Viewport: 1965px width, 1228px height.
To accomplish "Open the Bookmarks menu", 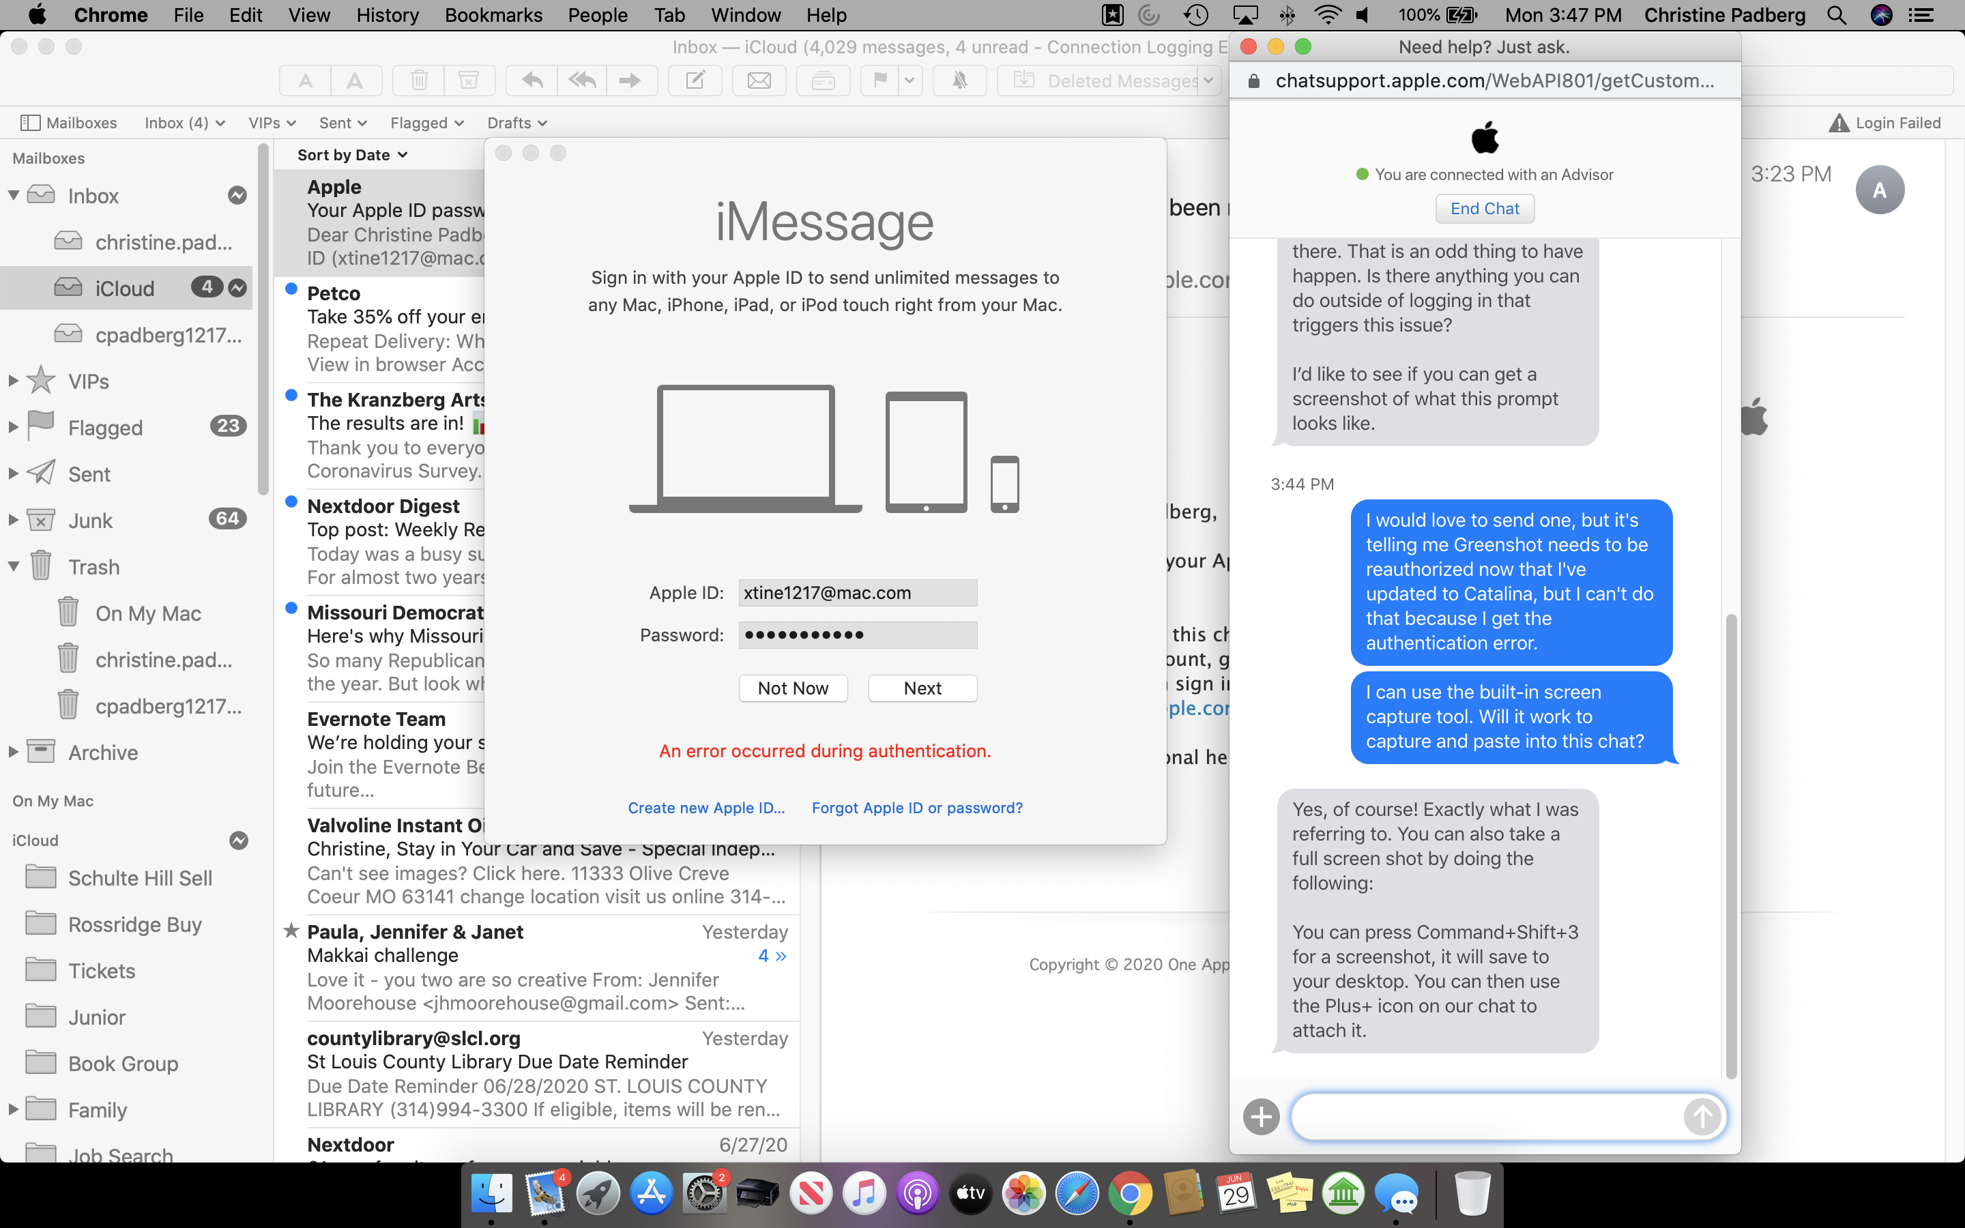I will click(493, 16).
